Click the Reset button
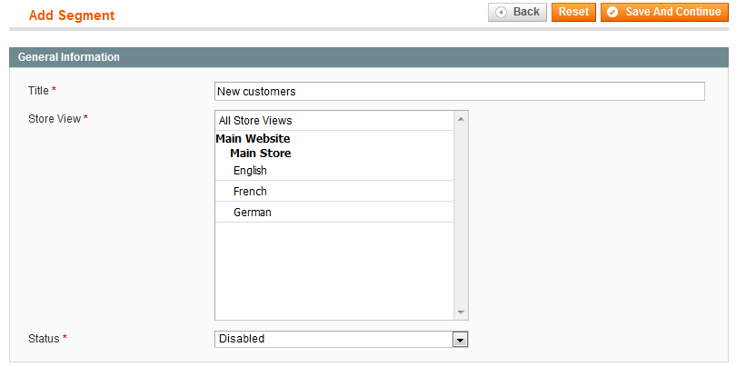The width and height of the screenshot is (736, 367). [573, 12]
